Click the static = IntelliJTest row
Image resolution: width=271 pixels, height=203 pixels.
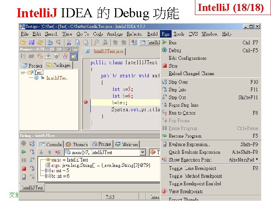pyautogui.click(x=67, y=160)
